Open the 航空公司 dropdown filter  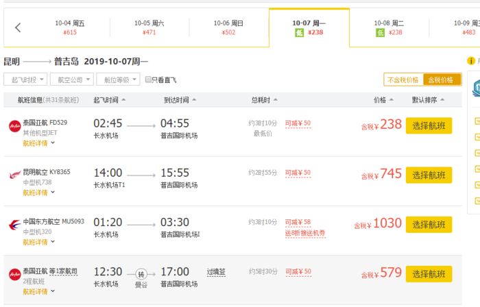(x=71, y=79)
